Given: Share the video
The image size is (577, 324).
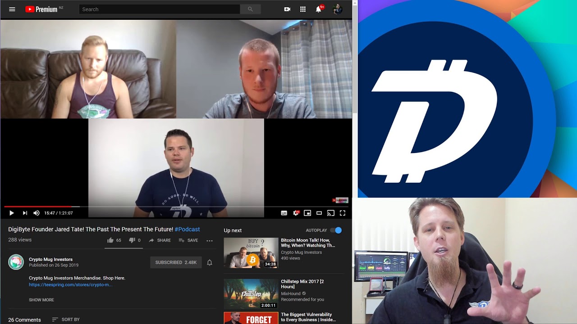Looking at the screenshot, I should (160, 240).
